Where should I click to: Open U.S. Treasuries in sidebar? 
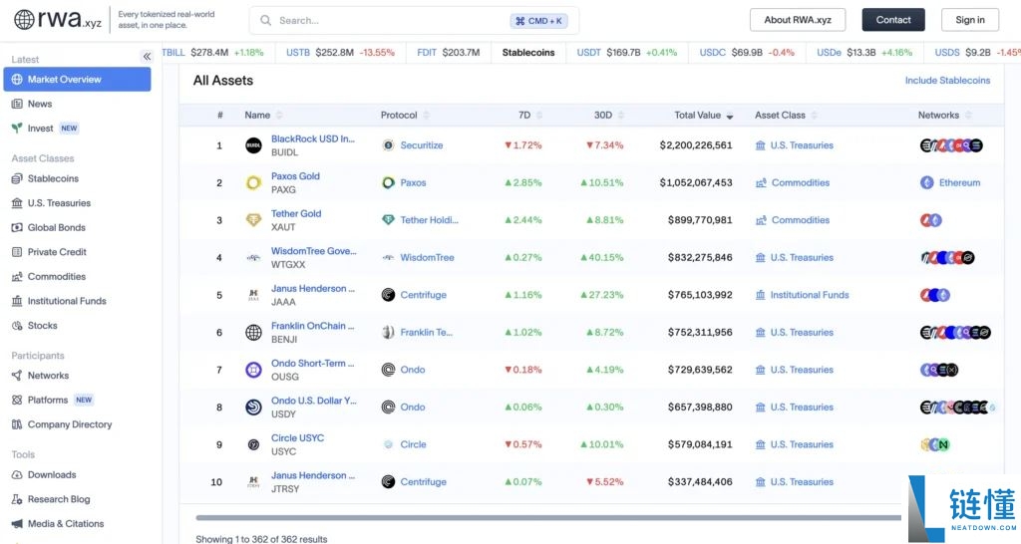coord(51,203)
